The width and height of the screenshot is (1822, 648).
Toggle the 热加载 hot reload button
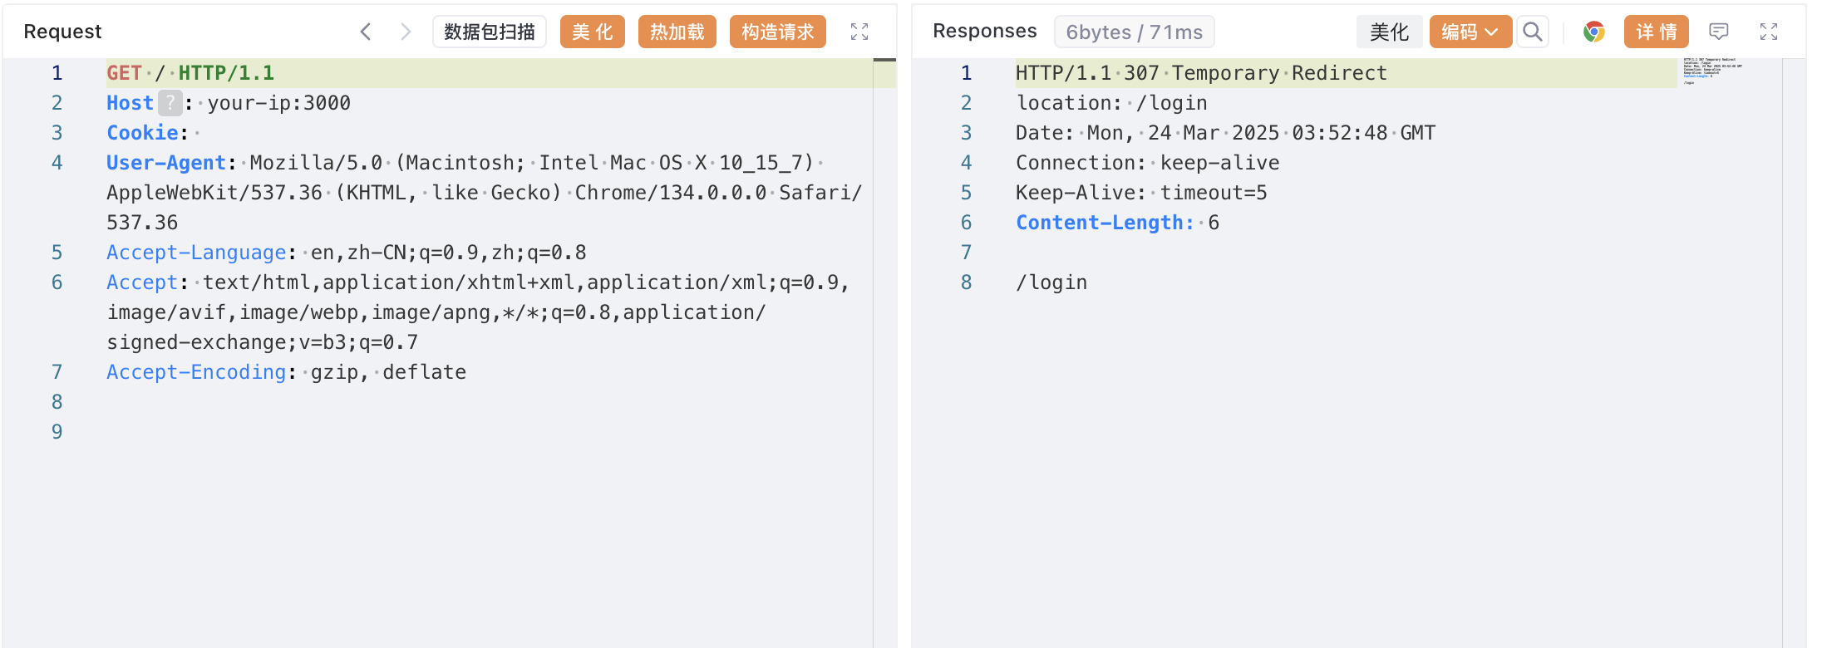tap(677, 32)
